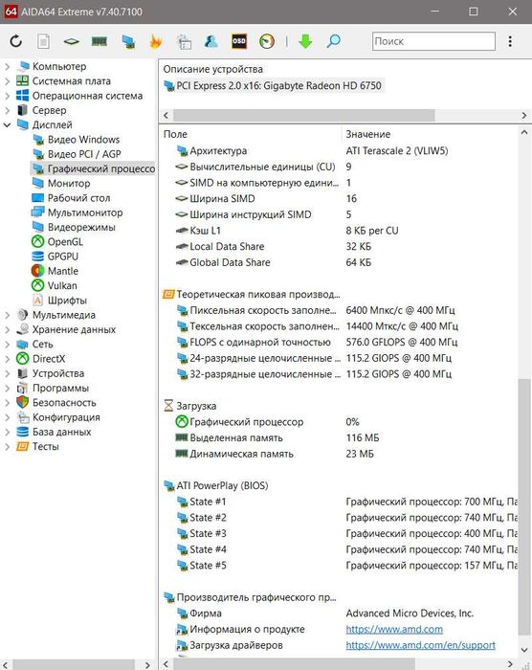Click the details pane scroll up arrow
The image size is (532, 670).
click(x=524, y=133)
